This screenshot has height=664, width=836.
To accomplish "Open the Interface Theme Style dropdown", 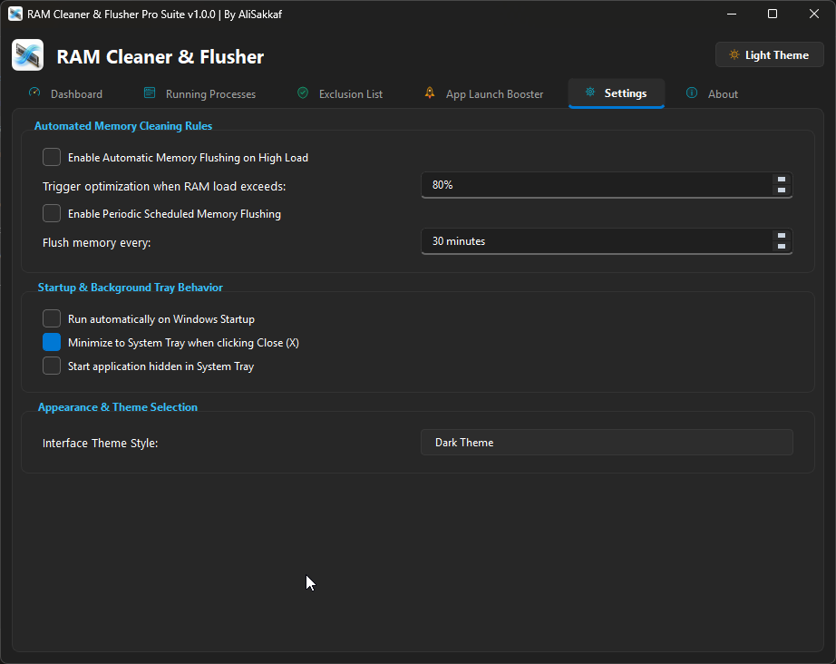I will click(x=607, y=443).
